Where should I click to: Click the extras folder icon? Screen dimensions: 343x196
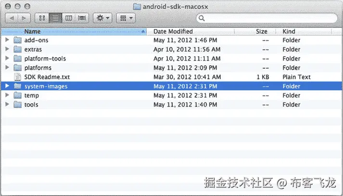pyautogui.click(x=17, y=49)
